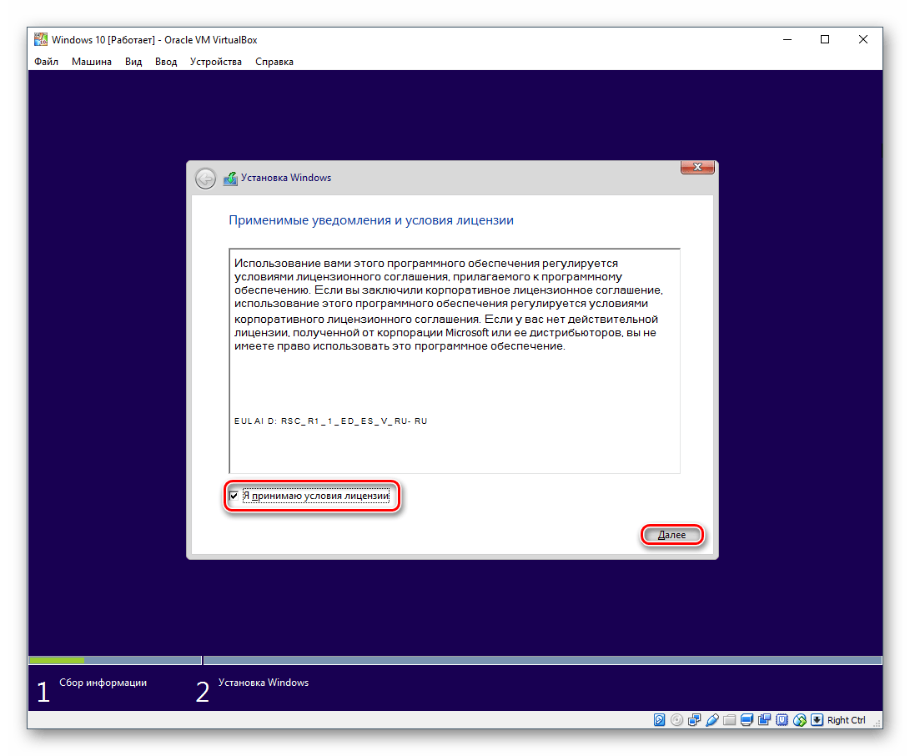The image size is (910, 756).
Task: Click the video capture status icon
Action: click(764, 720)
